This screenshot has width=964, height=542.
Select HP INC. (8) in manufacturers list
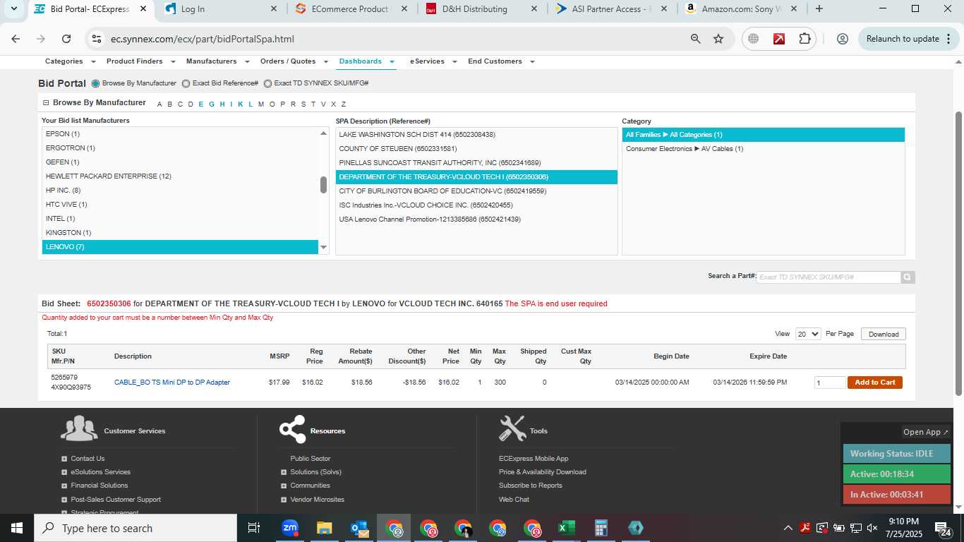point(180,191)
